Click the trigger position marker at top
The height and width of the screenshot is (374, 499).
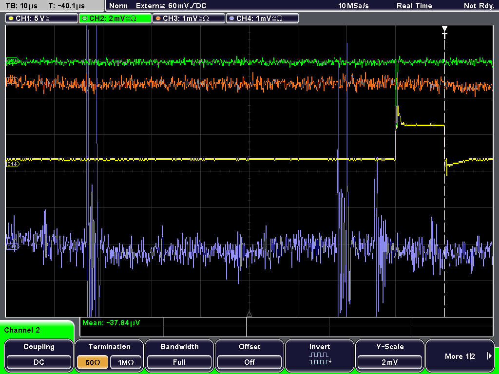pyautogui.click(x=444, y=32)
